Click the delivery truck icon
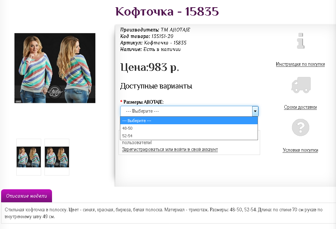Screen dimensions: 336x229 tap(301, 85)
